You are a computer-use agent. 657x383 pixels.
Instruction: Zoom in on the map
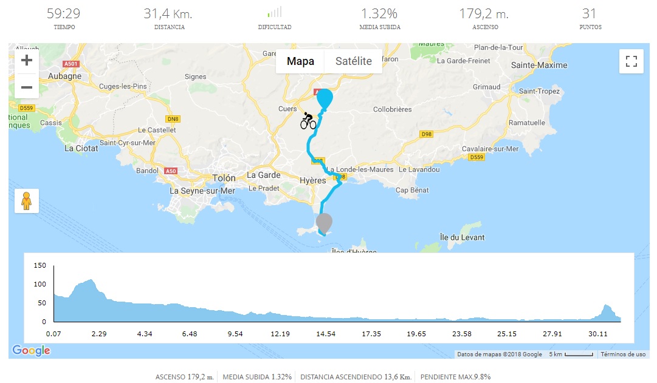(27, 61)
